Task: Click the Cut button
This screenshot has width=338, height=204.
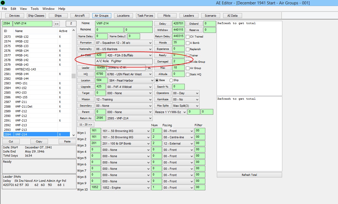Action: (x=11, y=142)
